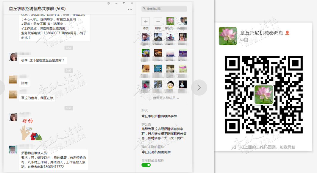Open avatar beside the 济南 message
The image size is (317, 173).
pyautogui.click(x=13, y=80)
